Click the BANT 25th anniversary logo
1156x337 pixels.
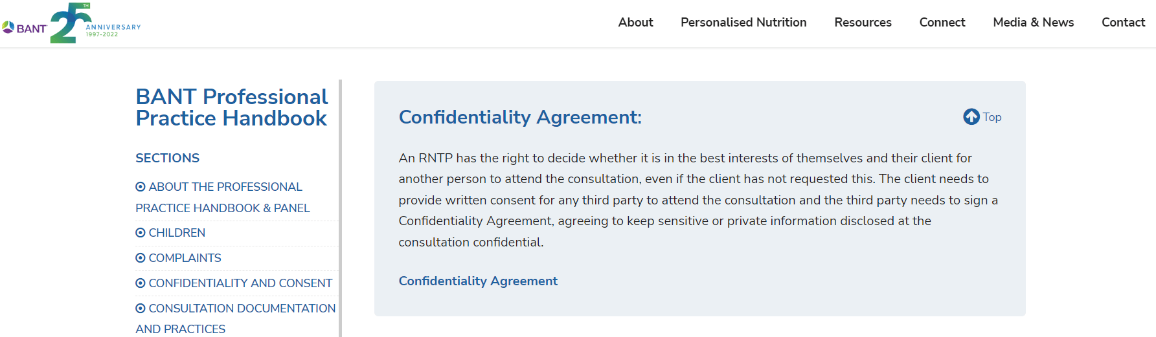(x=71, y=23)
